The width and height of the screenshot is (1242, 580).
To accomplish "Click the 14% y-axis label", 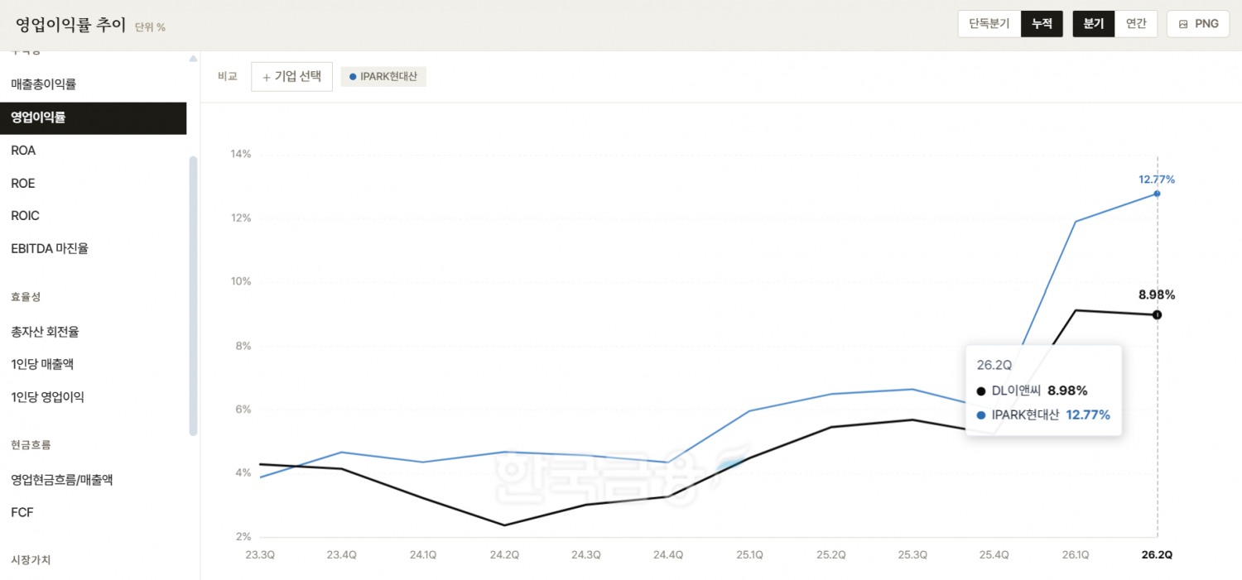I will pyautogui.click(x=241, y=154).
